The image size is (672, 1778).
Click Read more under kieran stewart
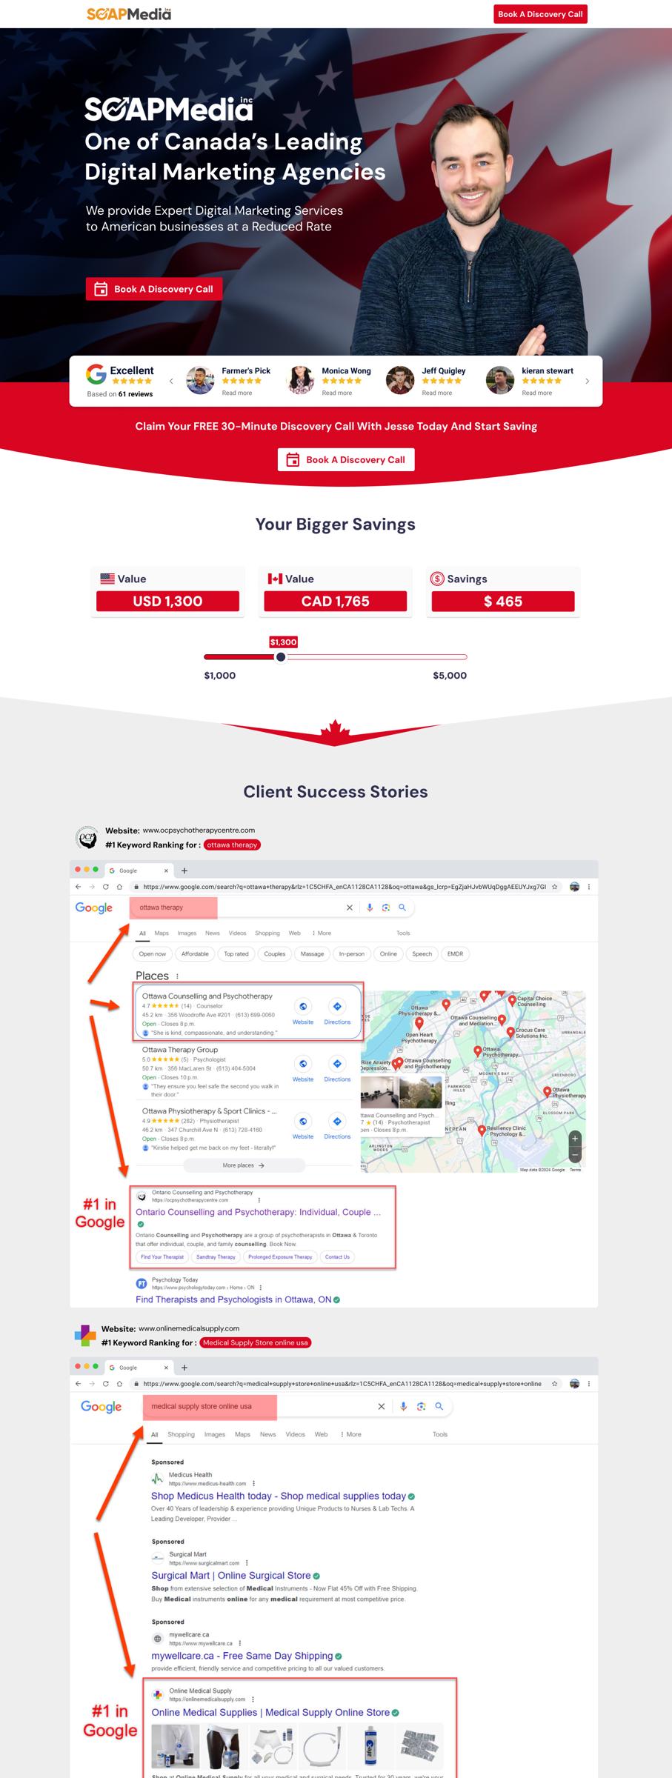tap(537, 393)
